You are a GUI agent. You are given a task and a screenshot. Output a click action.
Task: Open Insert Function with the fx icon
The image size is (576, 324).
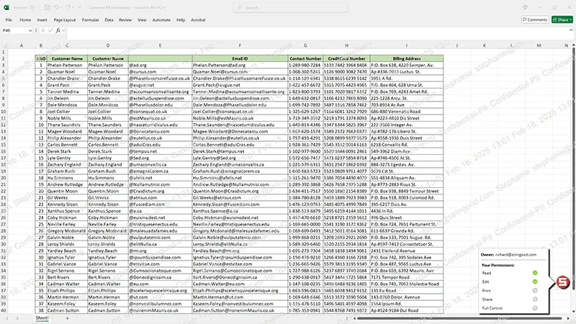(x=58, y=30)
